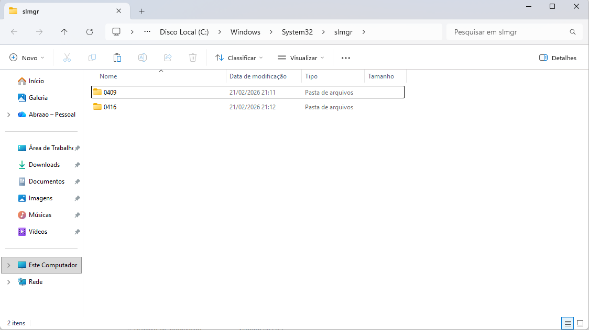The image size is (589, 330).
Task: Click the Cut scissors icon
Action: tap(67, 58)
